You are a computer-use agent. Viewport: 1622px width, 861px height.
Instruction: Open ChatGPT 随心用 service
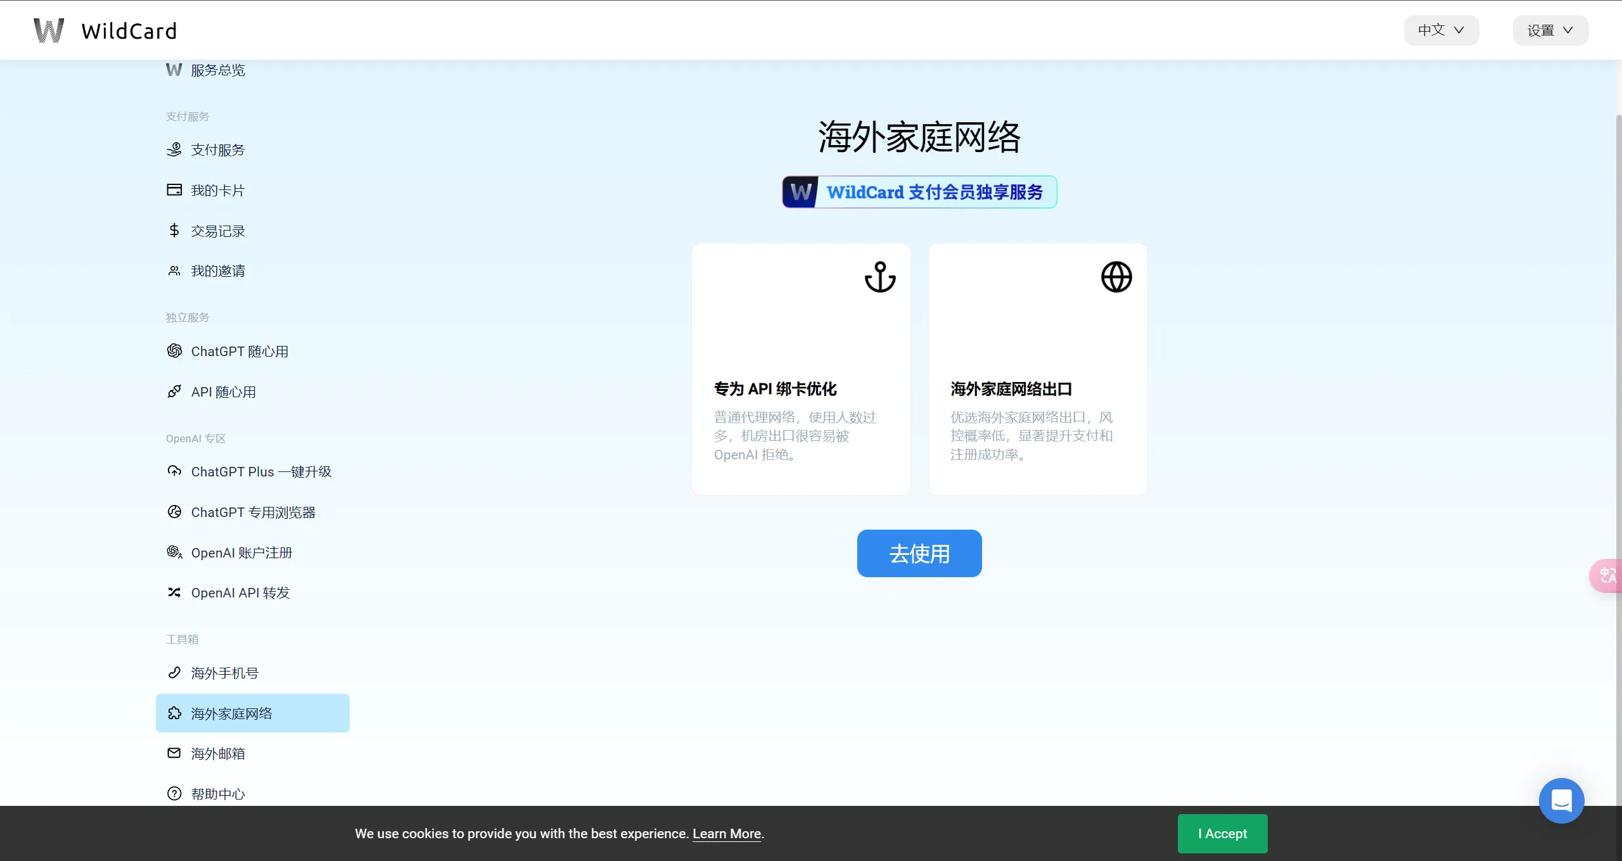[239, 351]
